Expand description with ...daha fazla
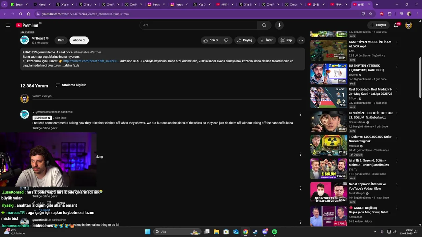Screen dimensions: 422x237 coord(71,66)
